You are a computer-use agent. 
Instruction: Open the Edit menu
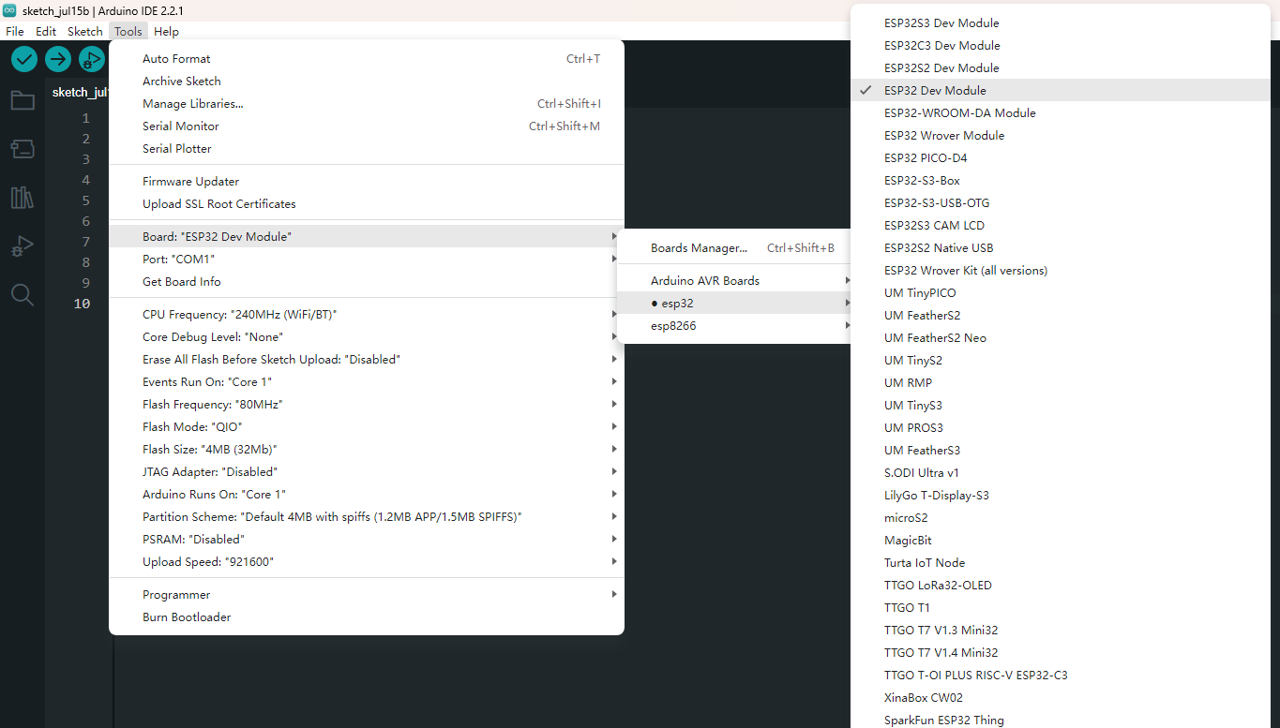click(x=46, y=31)
